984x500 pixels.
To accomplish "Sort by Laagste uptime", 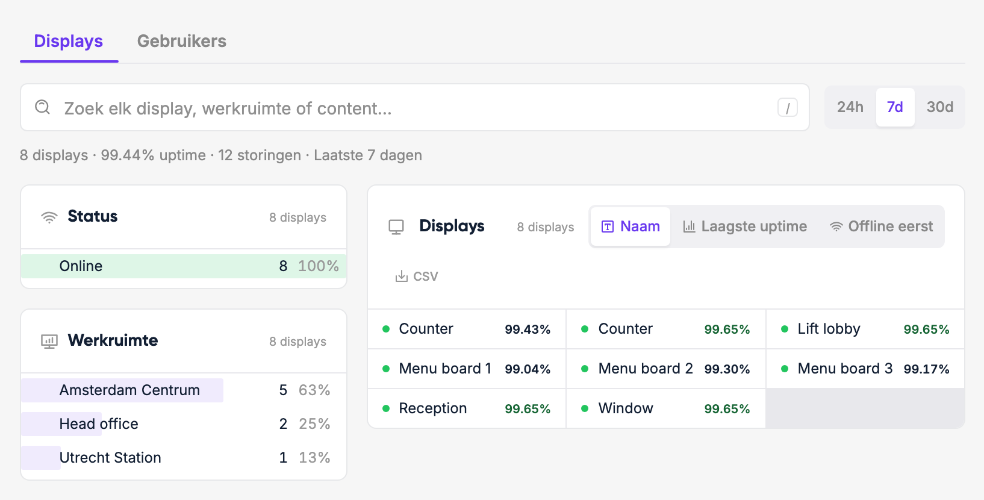I will click(x=745, y=227).
